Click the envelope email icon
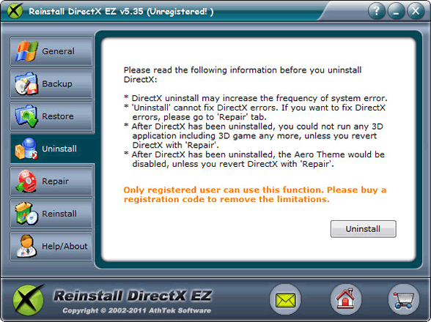The width and height of the screenshot is (431, 322). (x=285, y=300)
